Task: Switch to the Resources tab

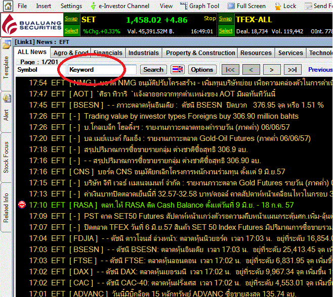Action: (256, 53)
